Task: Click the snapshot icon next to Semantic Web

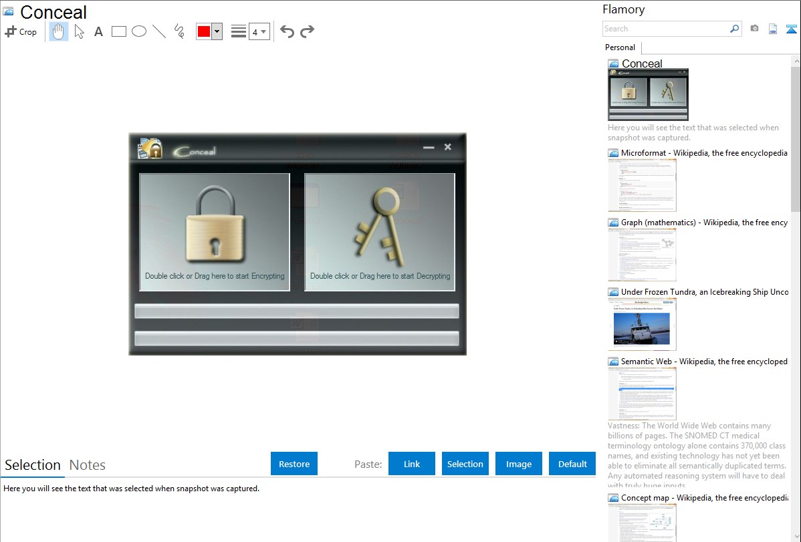Action: pos(614,361)
